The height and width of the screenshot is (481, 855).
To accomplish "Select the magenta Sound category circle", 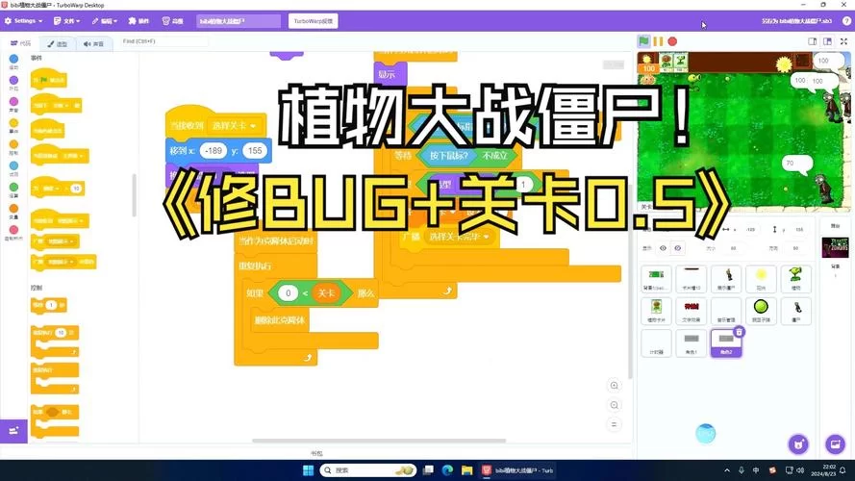I will point(13,101).
